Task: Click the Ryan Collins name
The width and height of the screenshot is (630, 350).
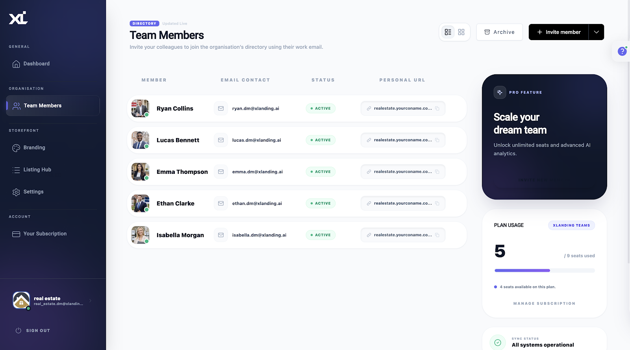Action: (x=175, y=109)
